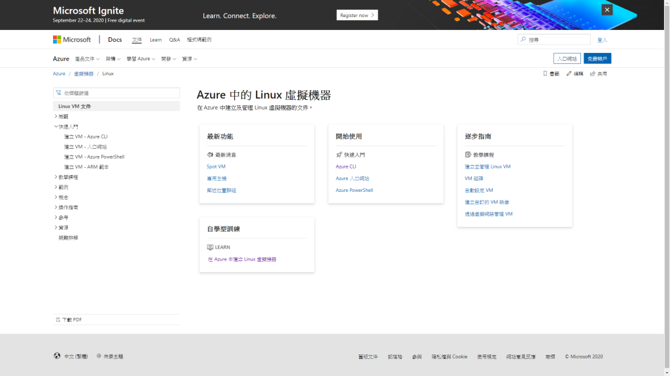The width and height of the screenshot is (670, 376).
Task: Click the globe 中文 (繁體) language selector
Action: coord(71,356)
